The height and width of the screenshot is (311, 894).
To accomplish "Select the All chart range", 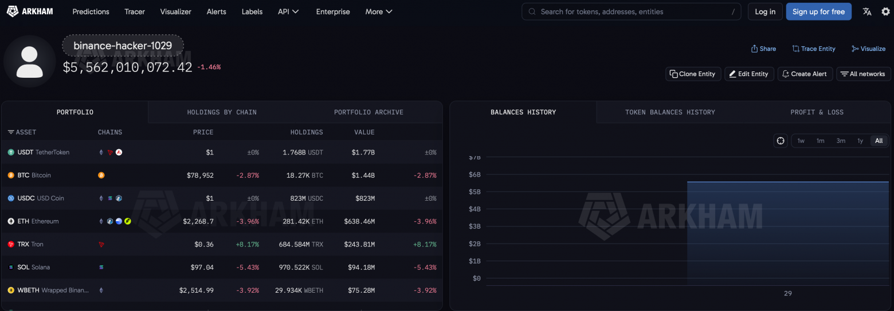I will [x=879, y=141].
